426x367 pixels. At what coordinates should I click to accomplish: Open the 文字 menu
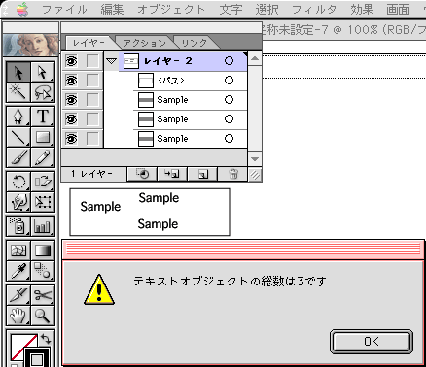click(231, 9)
